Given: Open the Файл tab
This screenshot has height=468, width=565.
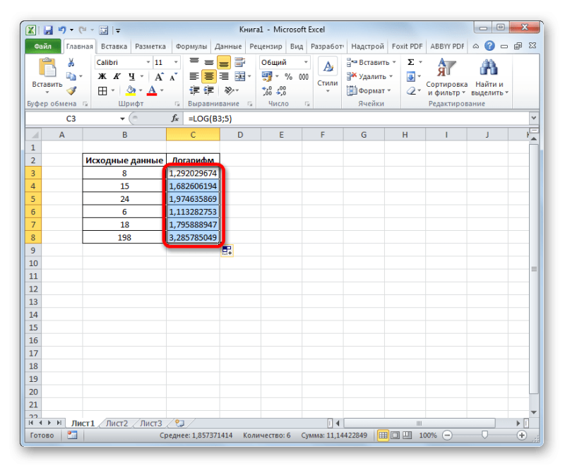Looking at the screenshot, I should click(43, 46).
